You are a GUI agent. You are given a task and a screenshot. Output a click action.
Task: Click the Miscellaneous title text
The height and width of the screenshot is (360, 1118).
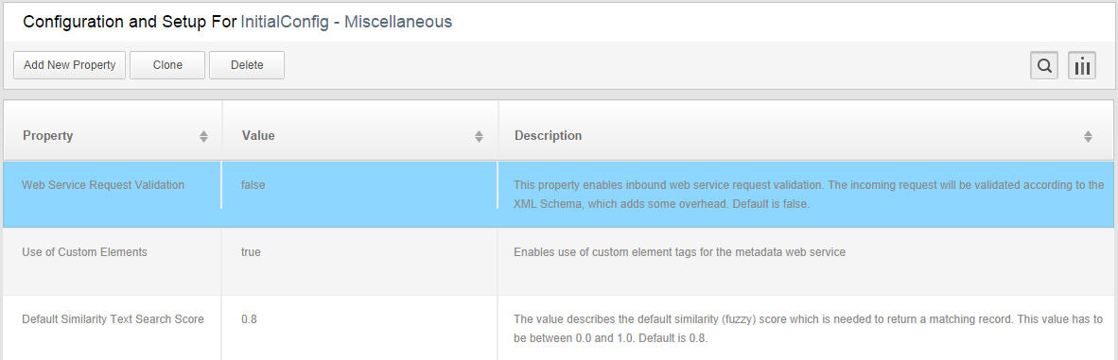pos(398,22)
